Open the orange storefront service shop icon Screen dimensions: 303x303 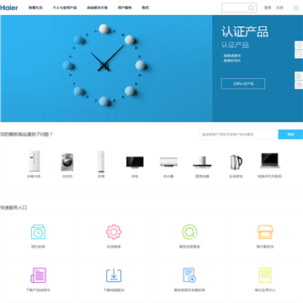265,231
